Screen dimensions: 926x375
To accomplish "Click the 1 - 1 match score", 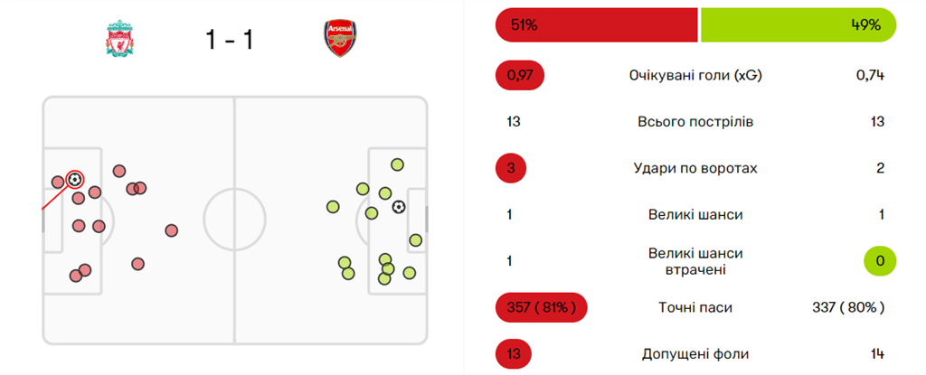I will tap(228, 40).
